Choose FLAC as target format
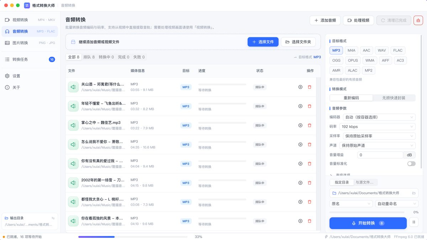This screenshot has height=240, width=427. [398, 50]
